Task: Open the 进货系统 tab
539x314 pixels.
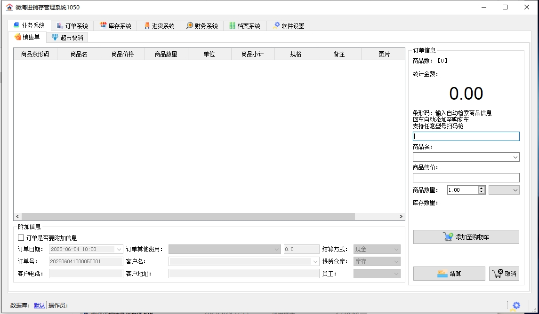Action: coord(159,26)
